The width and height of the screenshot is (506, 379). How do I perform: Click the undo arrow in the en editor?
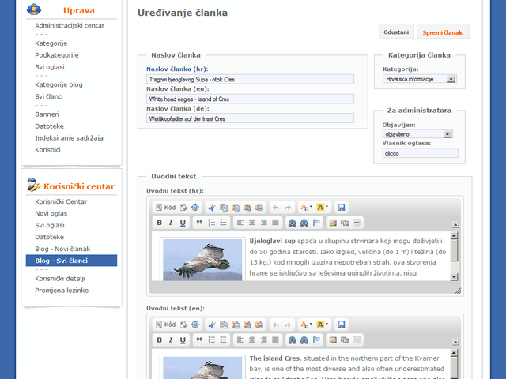tap(275, 325)
